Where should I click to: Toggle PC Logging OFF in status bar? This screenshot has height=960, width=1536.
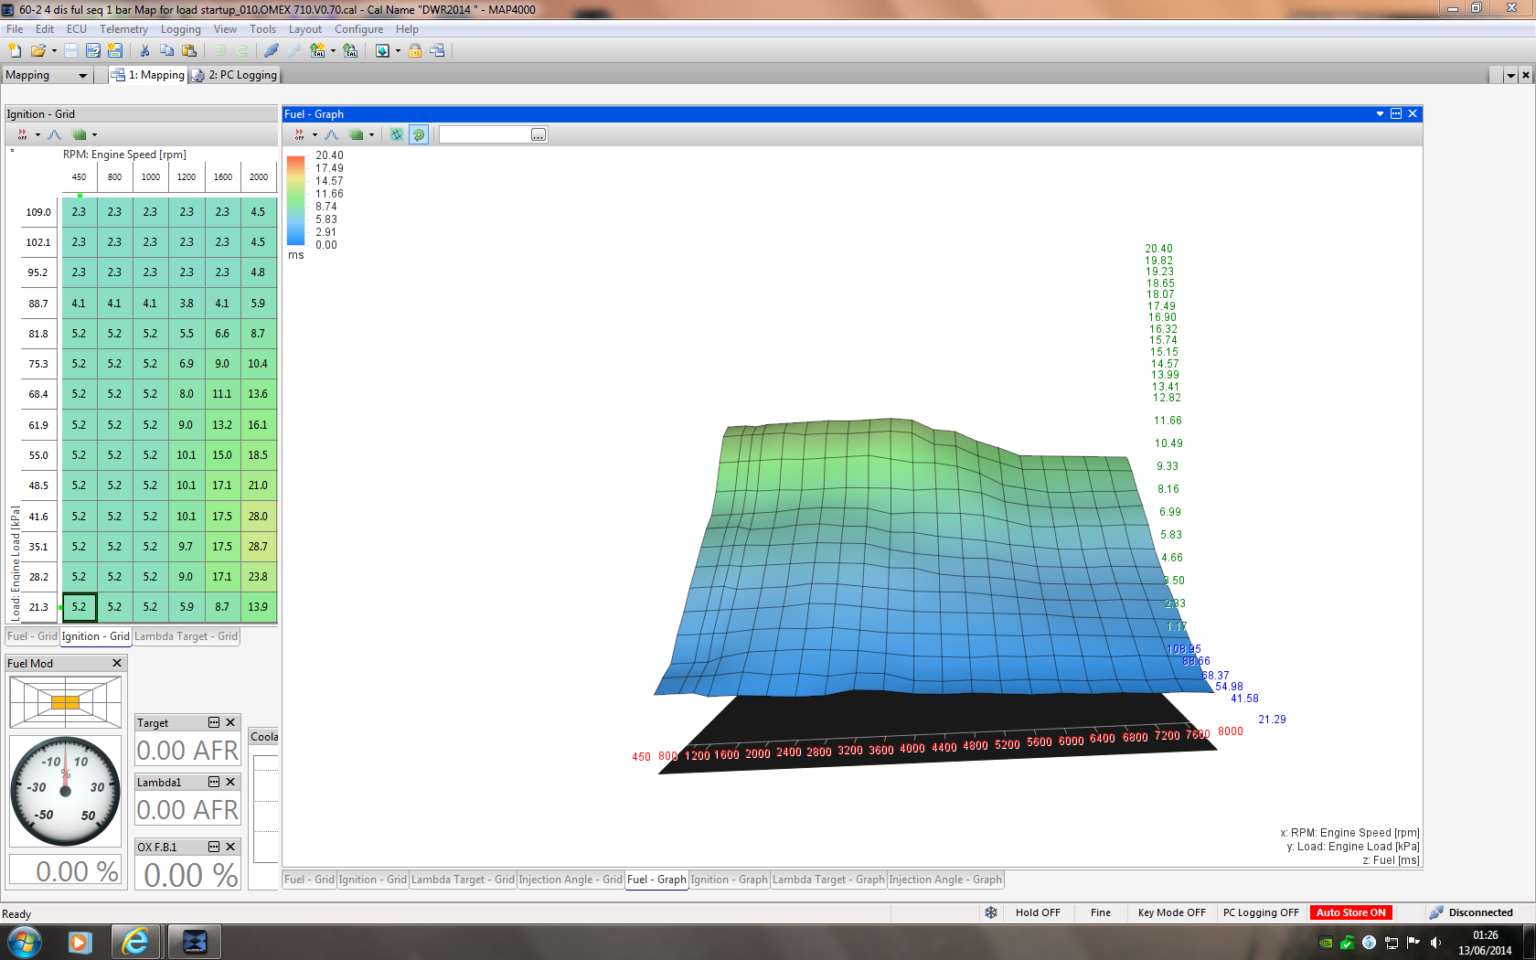(1261, 912)
